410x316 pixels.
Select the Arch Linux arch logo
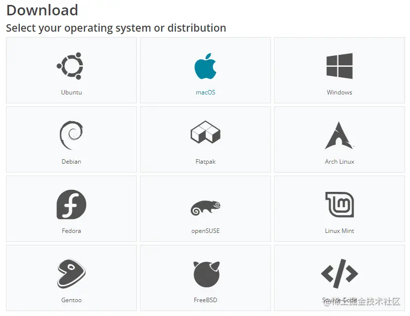pyautogui.click(x=339, y=135)
